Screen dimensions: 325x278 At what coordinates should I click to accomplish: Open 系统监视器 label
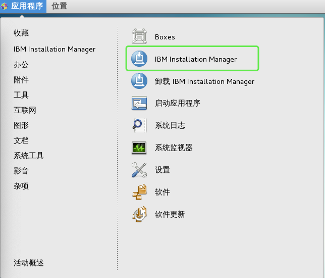coord(174,148)
